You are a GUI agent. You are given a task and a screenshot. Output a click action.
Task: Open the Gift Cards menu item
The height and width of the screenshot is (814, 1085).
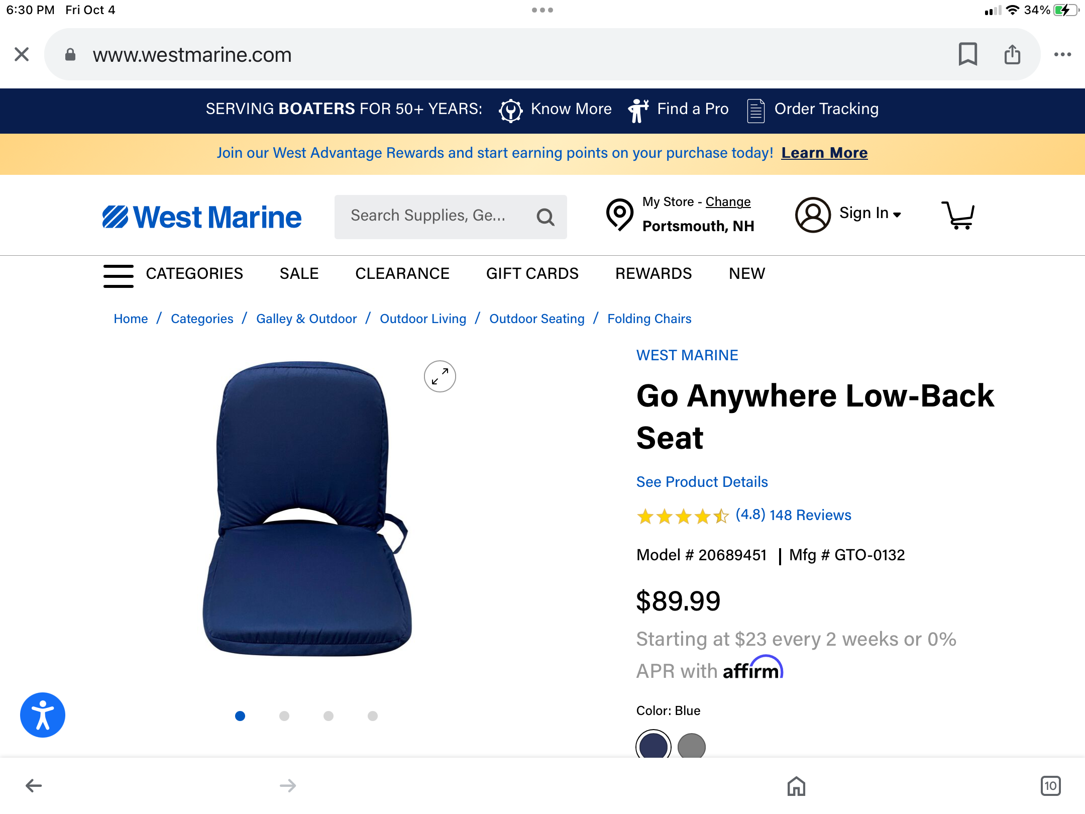pyautogui.click(x=532, y=273)
